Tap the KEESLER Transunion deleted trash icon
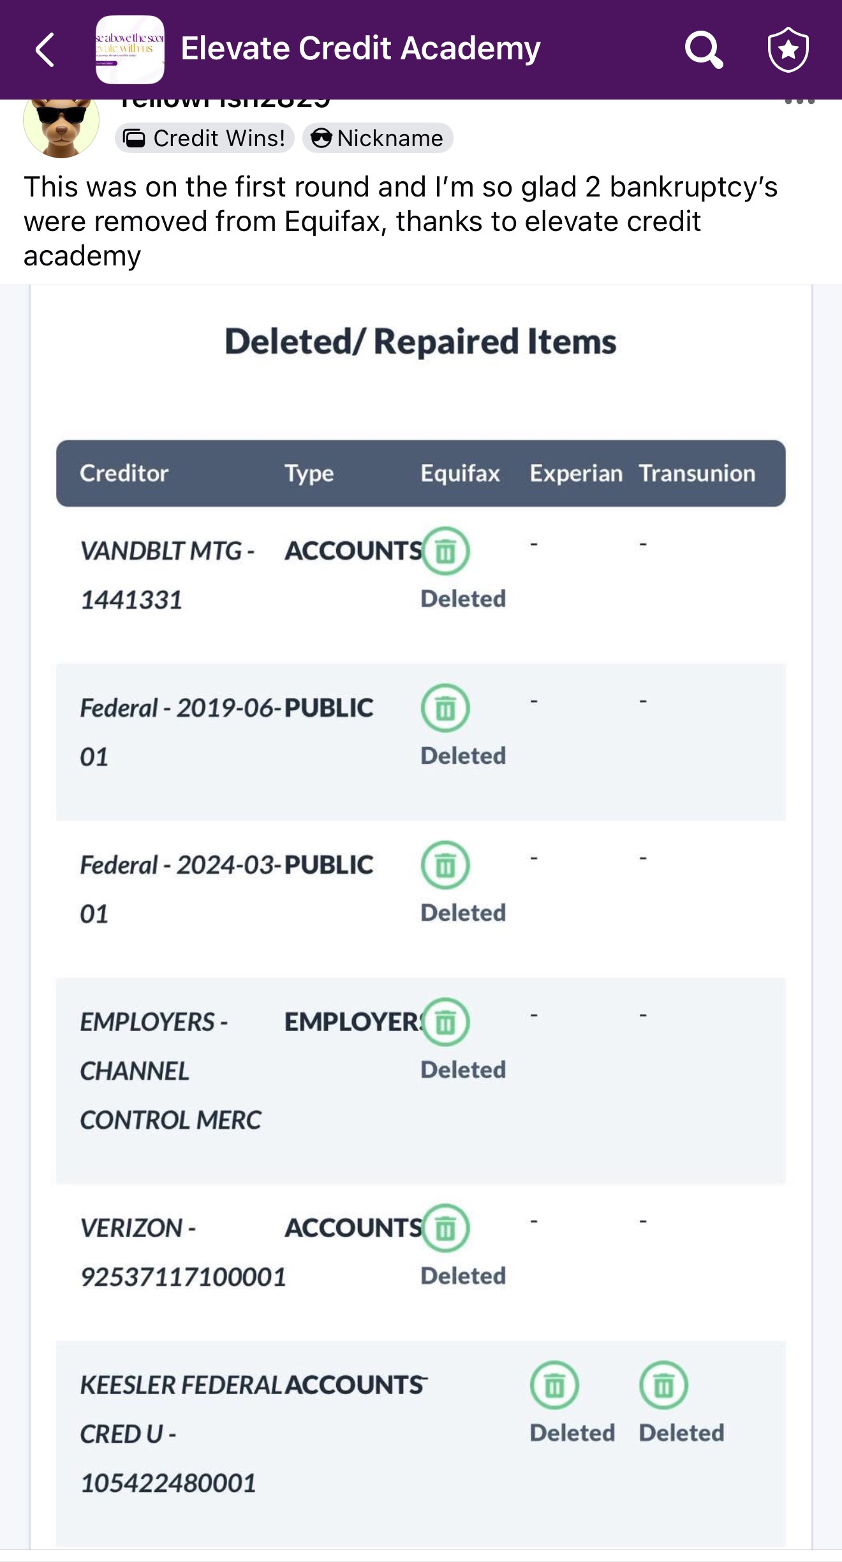This screenshot has width=842, height=1562. (x=663, y=1385)
